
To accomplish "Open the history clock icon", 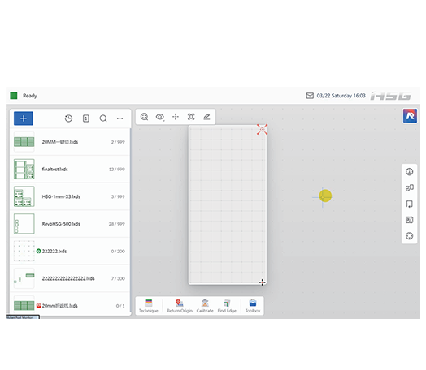I will pos(68,118).
